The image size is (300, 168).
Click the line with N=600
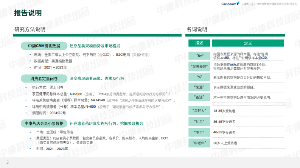[x=98, y=107]
